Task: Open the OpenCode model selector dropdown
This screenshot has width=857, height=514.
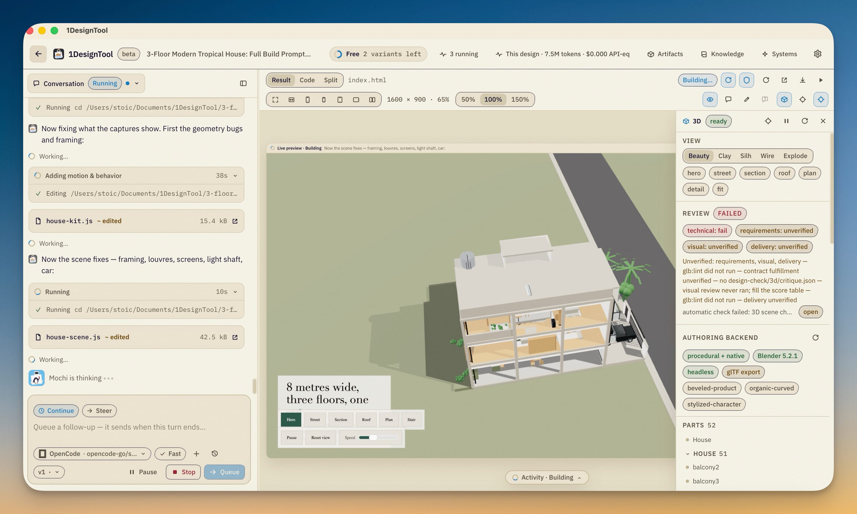Action: (92, 454)
